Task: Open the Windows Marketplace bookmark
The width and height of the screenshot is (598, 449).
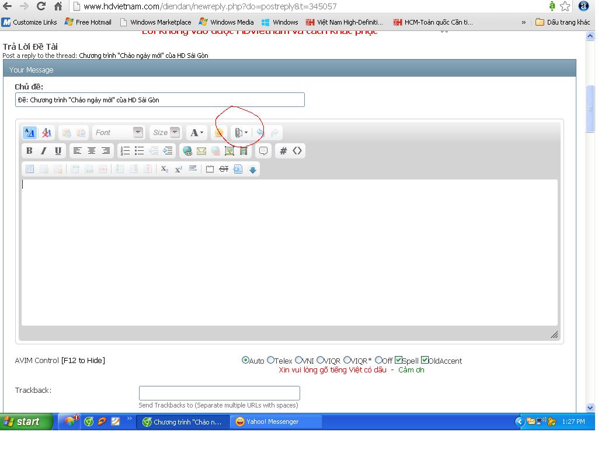Action: [155, 22]
